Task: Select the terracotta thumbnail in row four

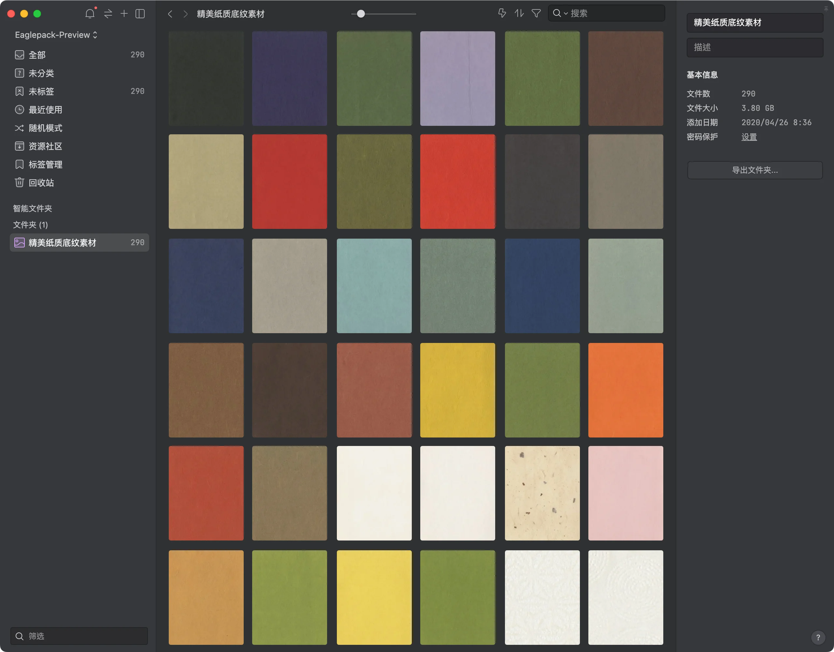Action: pos(374,390)
